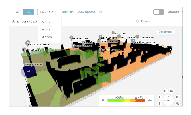Click the 3D cube view icon
Screen dimensions: 191x115
[x=164, y=91]
